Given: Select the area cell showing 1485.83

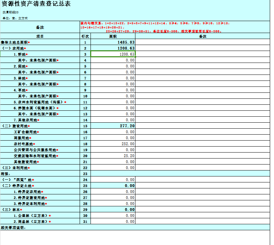Looking at the screenshot, I should [113, 42].
